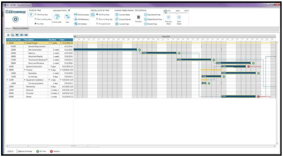Collapse the 09000 Finishes row

pos(7,70)
